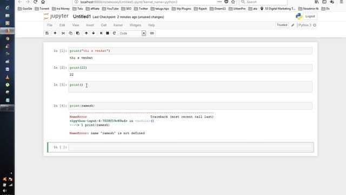This screenshot has width=346, height=195.
Task: Toggle the browser sidebar icon
Action: coord(324,2)
